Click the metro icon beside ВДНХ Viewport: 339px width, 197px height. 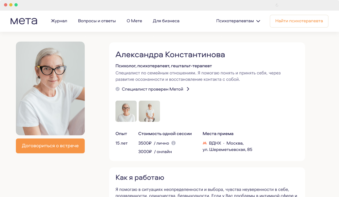pyautogui.click(x=205, y=143)
